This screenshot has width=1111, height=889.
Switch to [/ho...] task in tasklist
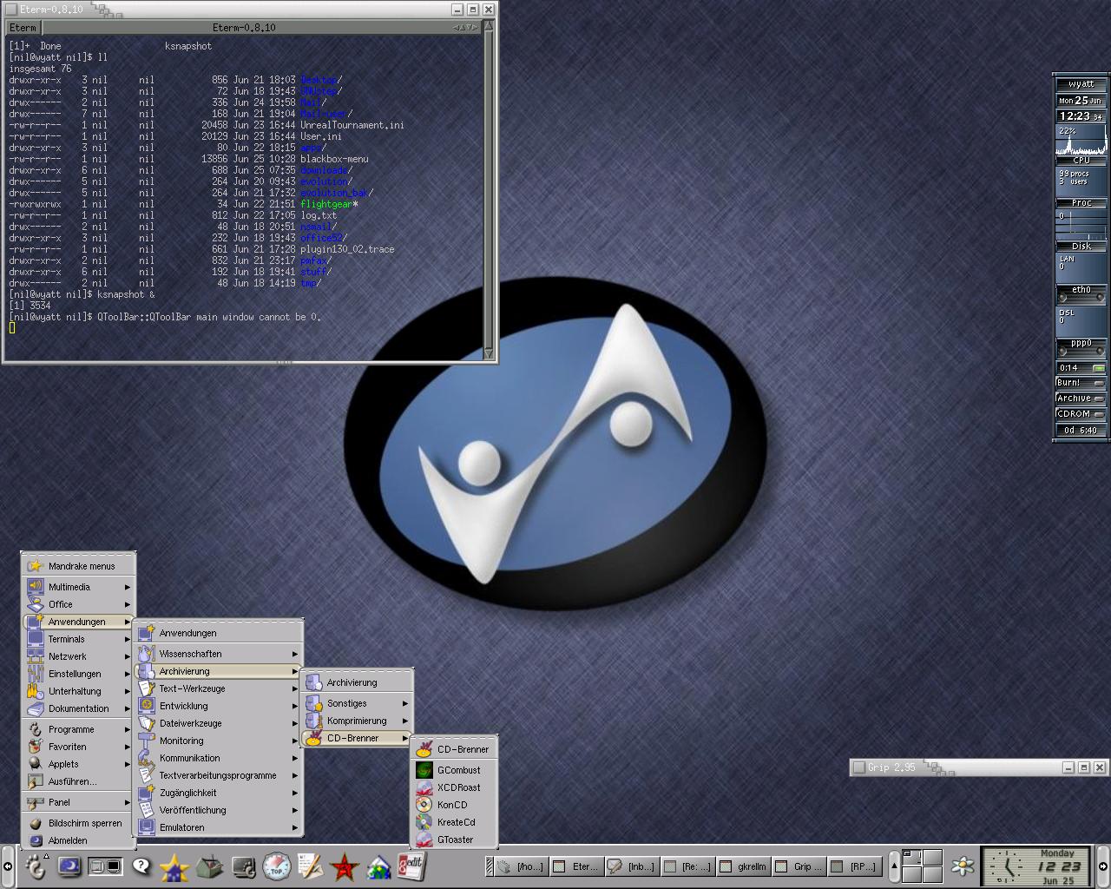pos(521,866)
